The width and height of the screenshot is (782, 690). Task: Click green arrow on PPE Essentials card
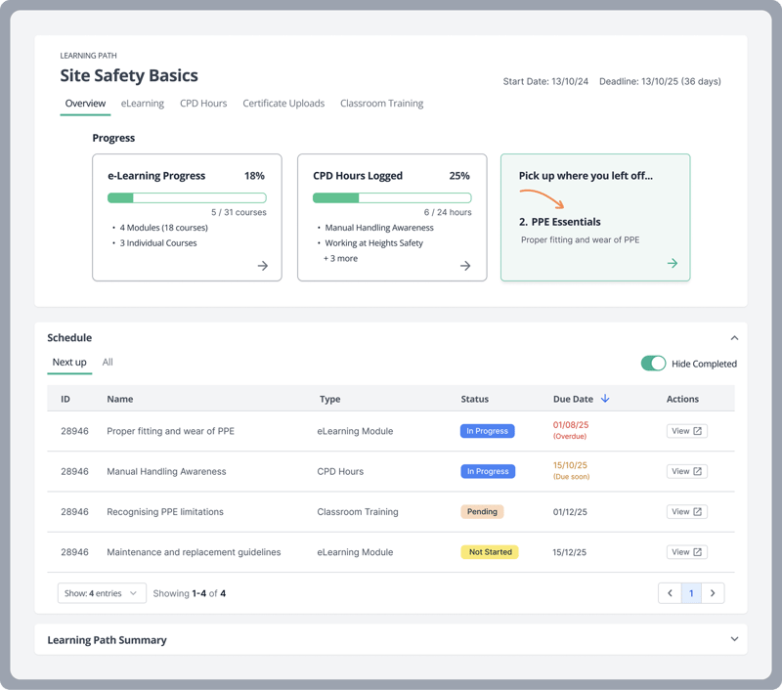tap(672, 264)
